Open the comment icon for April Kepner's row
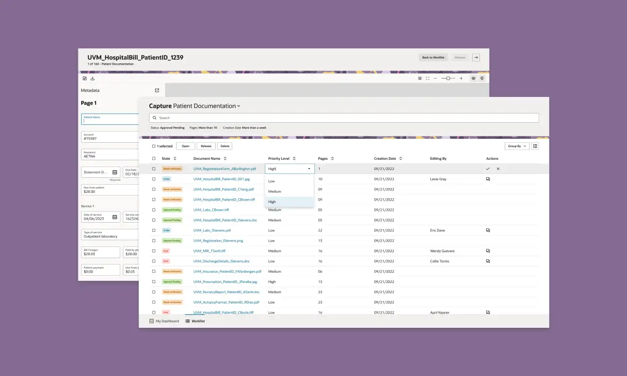The width and height of the screenshot is (627, 376). 488,312
